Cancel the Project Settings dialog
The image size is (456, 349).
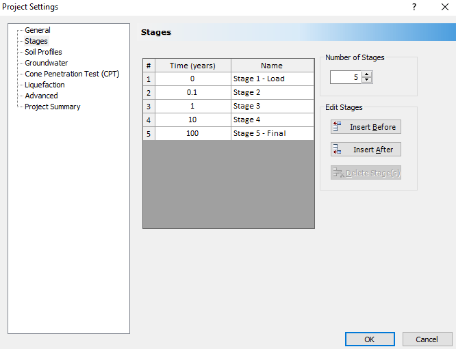click(427, 339)
